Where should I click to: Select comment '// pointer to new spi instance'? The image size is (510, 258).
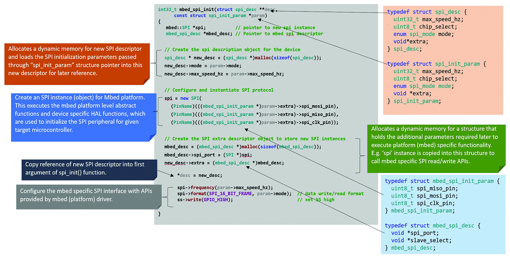pyautogui.click(x=275, y=28)
